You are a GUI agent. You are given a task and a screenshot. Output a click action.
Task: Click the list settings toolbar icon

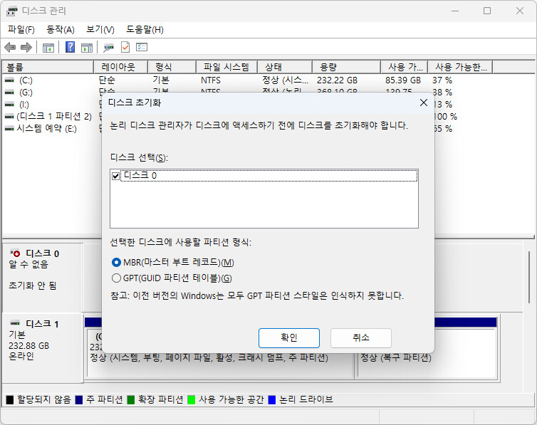coord(142,47)
